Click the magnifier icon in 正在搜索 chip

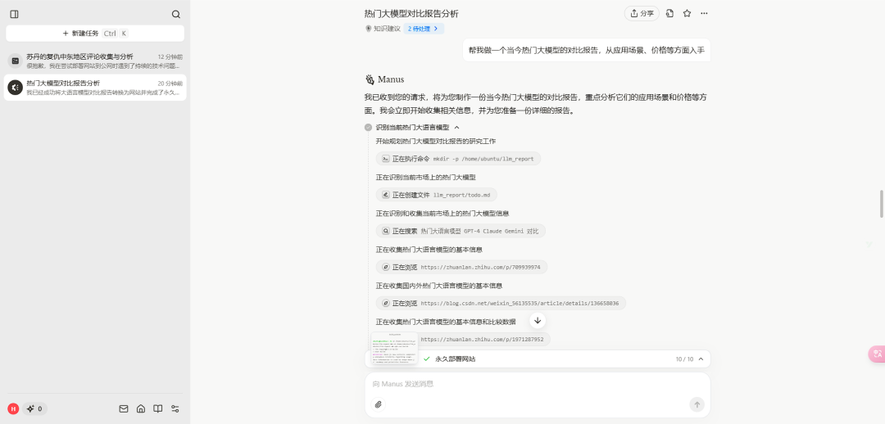click(x=386, y=231)
